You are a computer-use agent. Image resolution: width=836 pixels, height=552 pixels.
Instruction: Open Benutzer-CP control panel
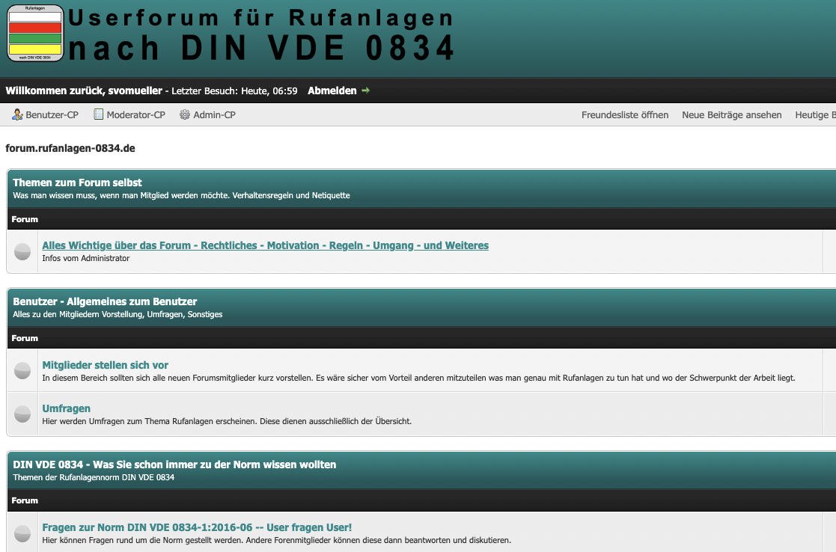52,114
